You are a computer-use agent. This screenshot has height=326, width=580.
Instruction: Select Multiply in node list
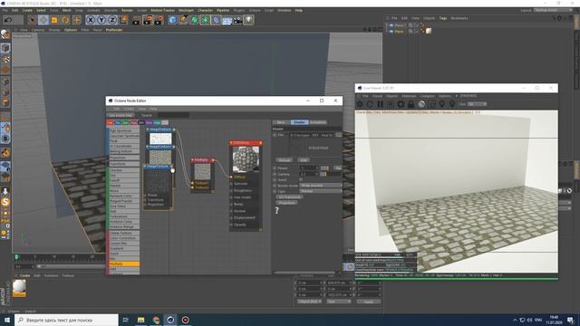click(x=124, y=264)
